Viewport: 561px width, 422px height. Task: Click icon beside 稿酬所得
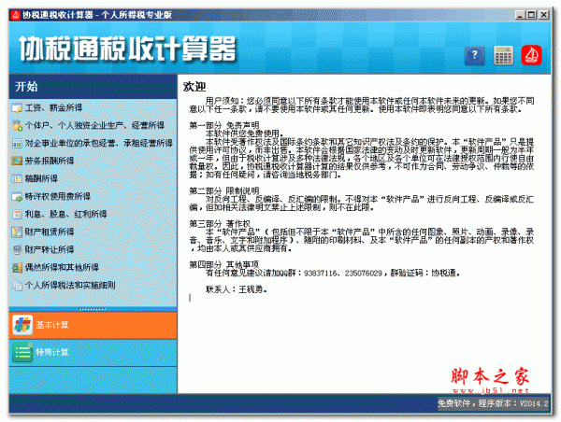pyautogui.click(x=17, y=178)
